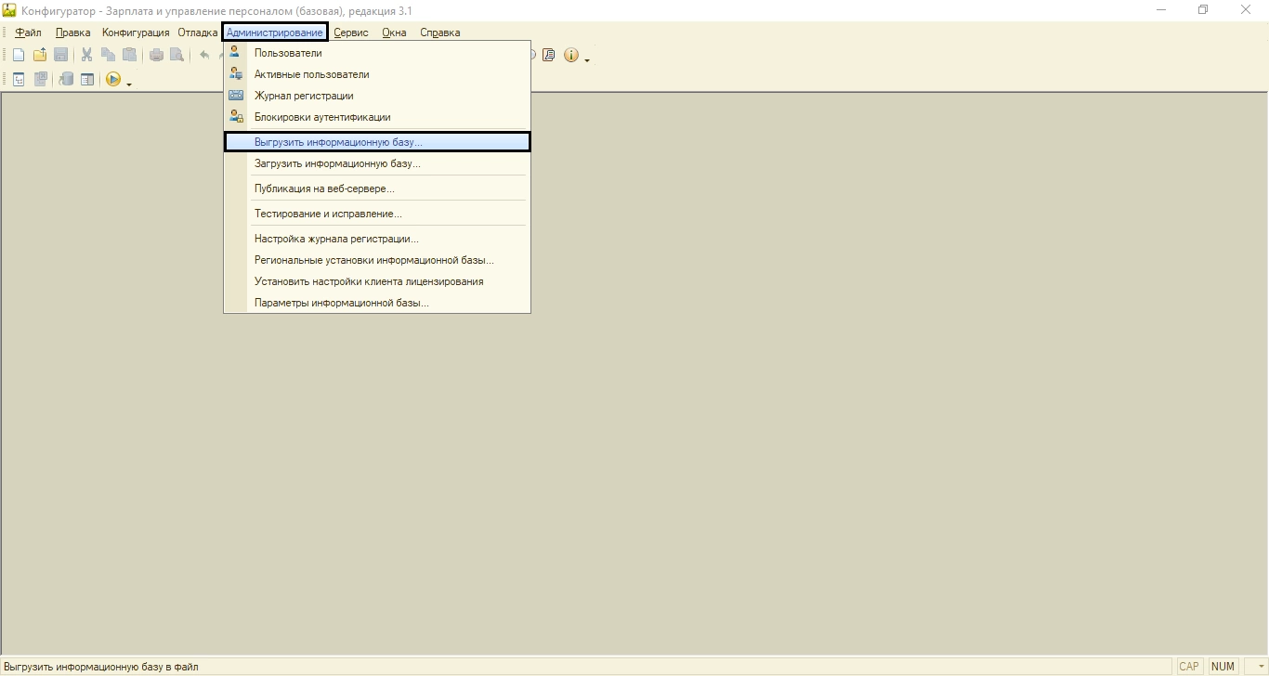Image resolution: width=1269 pixels, height=676 pixels.
Task: Select Блокировки аутентификации menu item
Action: pos(377,117)
